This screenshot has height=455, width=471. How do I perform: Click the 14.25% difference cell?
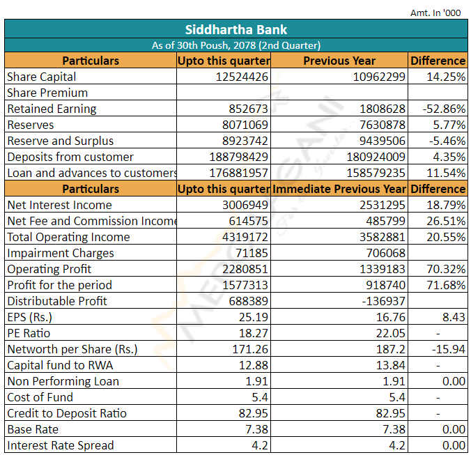[x=438, y=77]
